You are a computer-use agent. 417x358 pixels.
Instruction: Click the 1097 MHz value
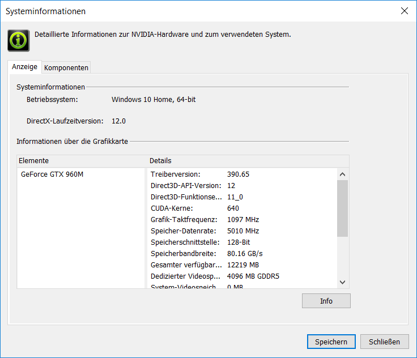(x=243, y=219)
